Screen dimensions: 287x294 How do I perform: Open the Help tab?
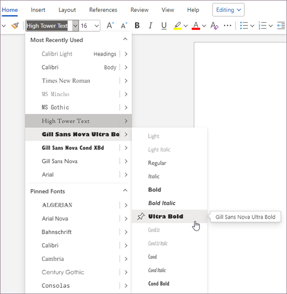coord(193,10)
